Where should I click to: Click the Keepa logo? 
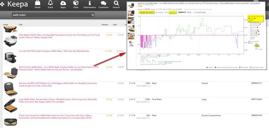coord(14,4)
